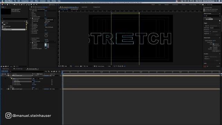Toggle Wireframe checkbox in Motion Sketch
The width and height of the screenshot is (222, 125).
(x=214, y=44)
